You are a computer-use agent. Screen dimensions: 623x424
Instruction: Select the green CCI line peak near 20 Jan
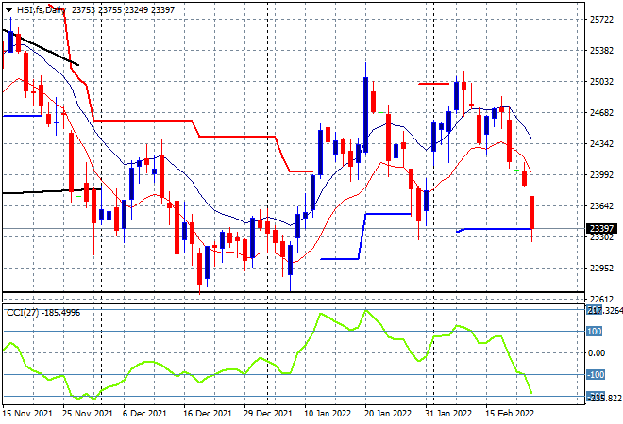[x=366, y=311]
